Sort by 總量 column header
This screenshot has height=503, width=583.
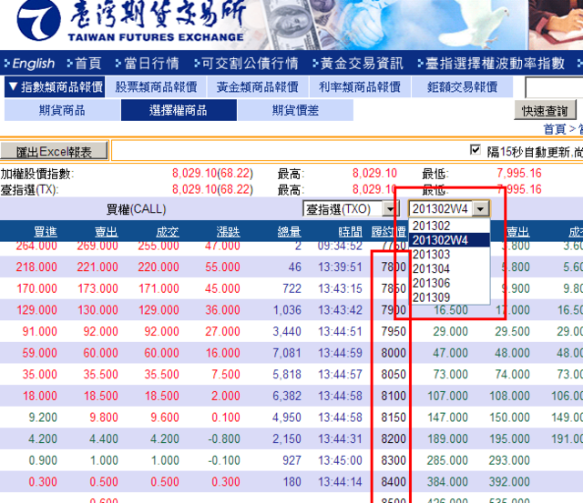289,232
